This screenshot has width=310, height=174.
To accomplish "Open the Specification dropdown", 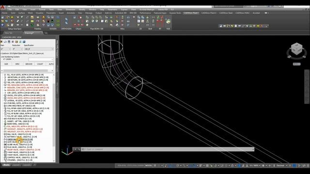I will coord(39,49).
